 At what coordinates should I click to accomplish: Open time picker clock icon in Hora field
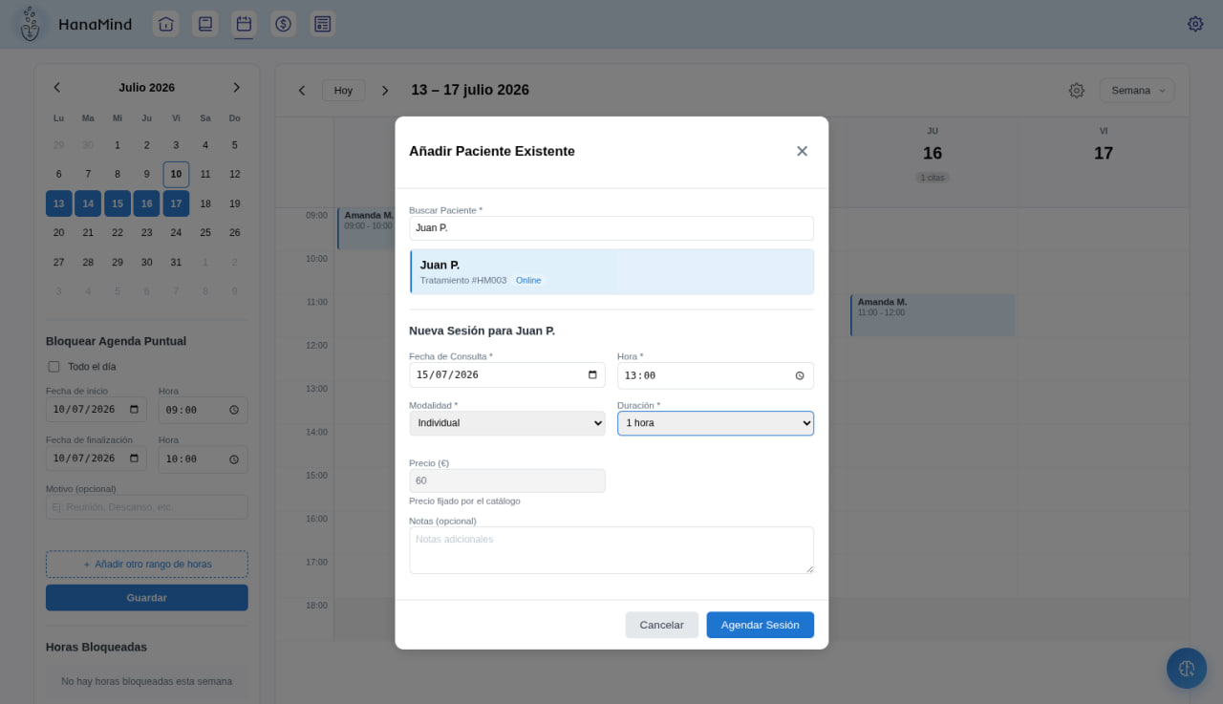coord(800,375)
